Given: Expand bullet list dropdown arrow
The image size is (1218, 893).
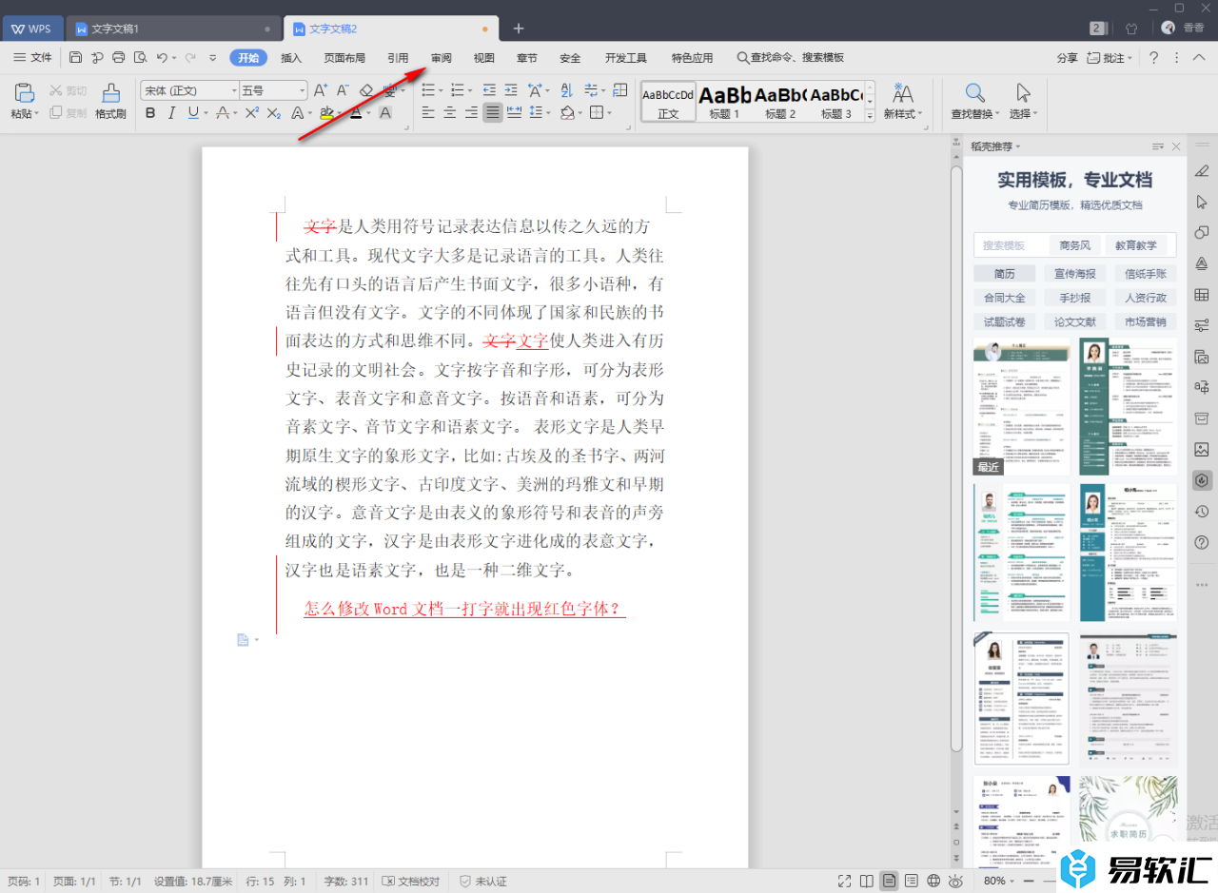Looking at the screenshot, I should (x=440, y=90).
